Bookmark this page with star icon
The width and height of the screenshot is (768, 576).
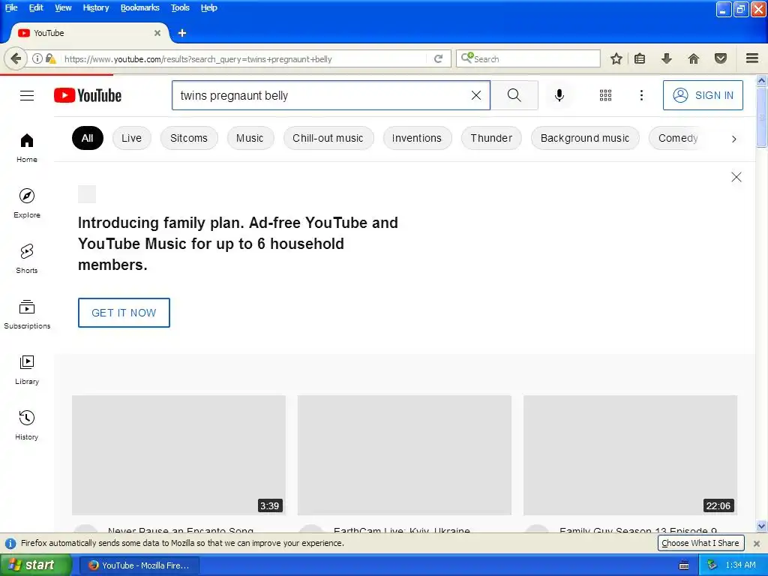coord(616,58)
